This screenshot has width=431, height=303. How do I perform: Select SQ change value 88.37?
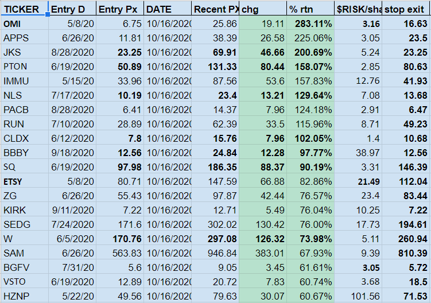coord(263,167)
